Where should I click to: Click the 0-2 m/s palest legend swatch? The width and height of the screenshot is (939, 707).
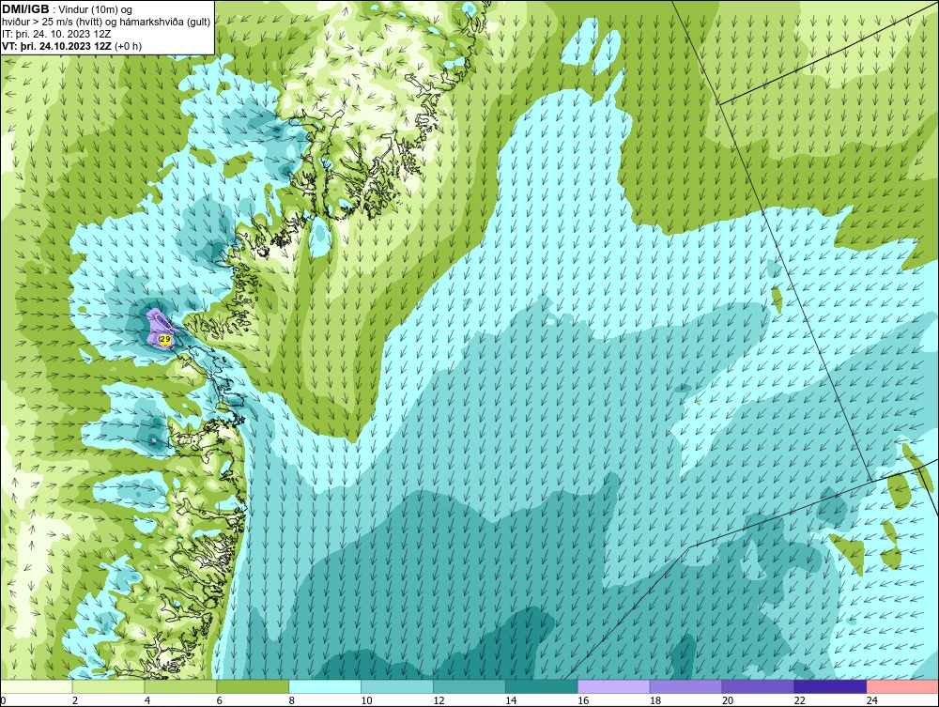tap(36, 686)
